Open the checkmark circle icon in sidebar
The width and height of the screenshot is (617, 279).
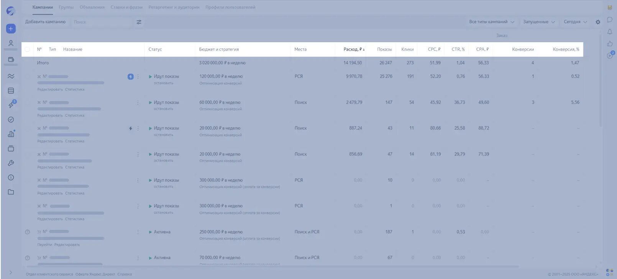click(x=11, y=120)
